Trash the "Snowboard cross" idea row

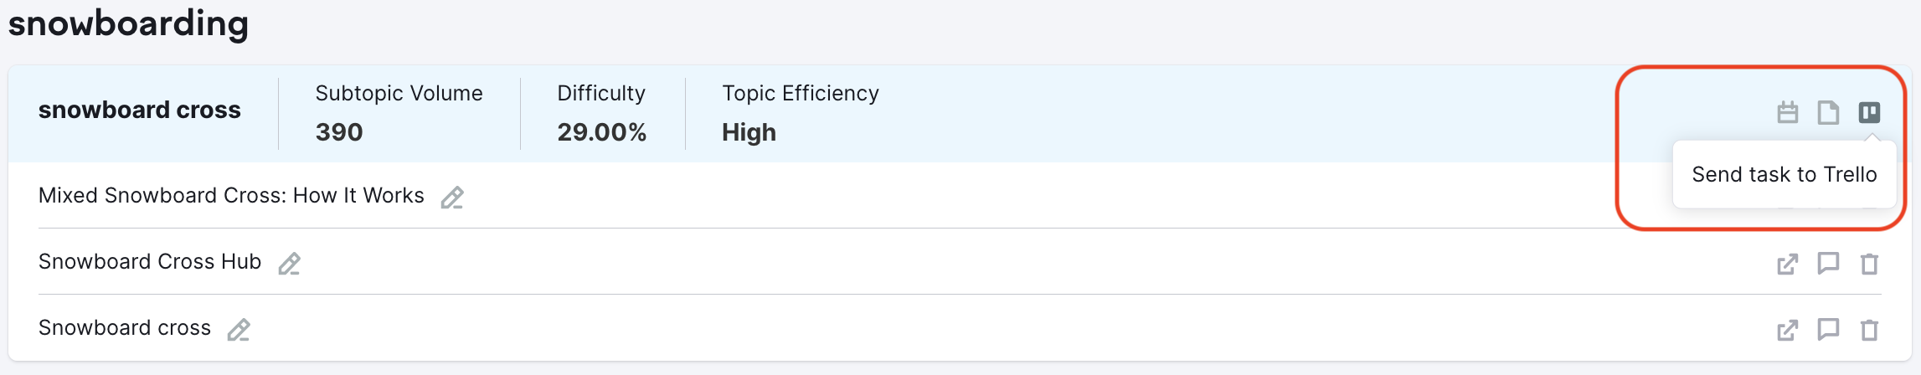(1869, 330)
